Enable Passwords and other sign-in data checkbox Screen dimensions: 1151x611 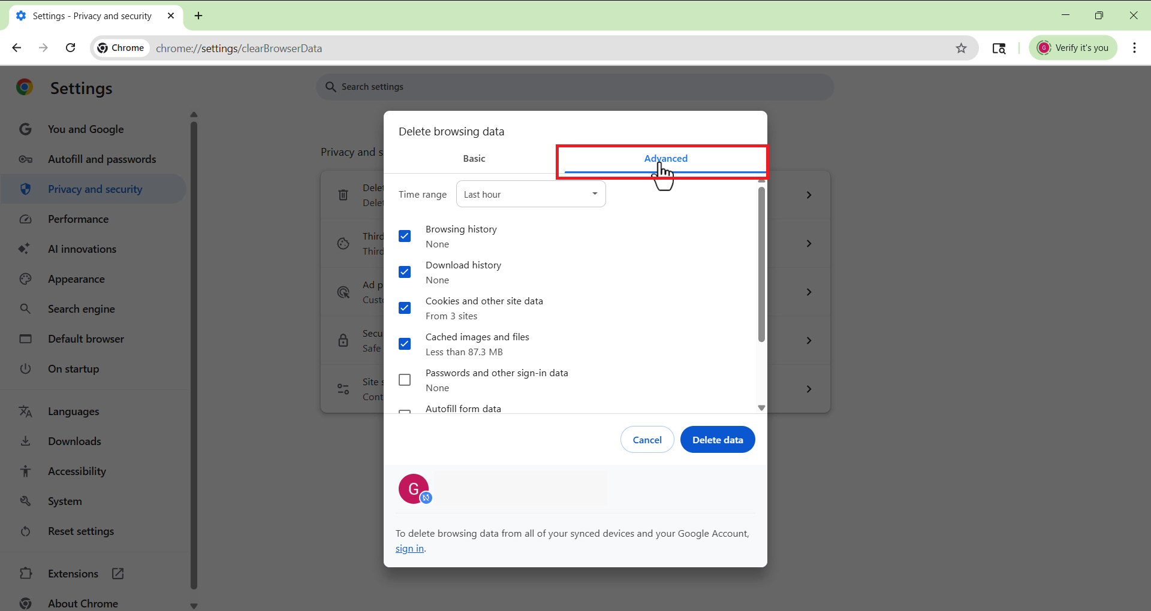(405, 380)
